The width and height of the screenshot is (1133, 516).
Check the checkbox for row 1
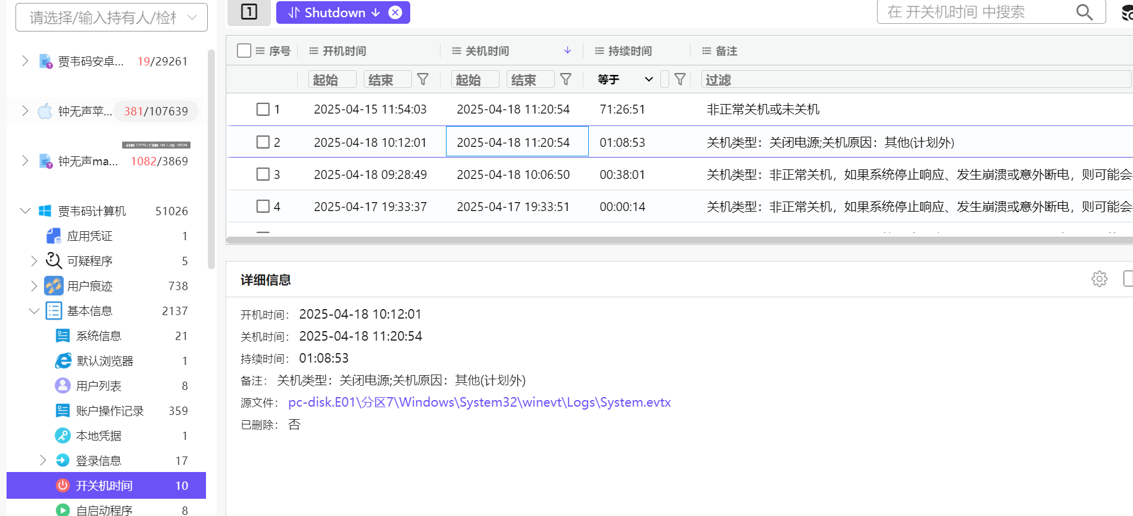[263, 109]
